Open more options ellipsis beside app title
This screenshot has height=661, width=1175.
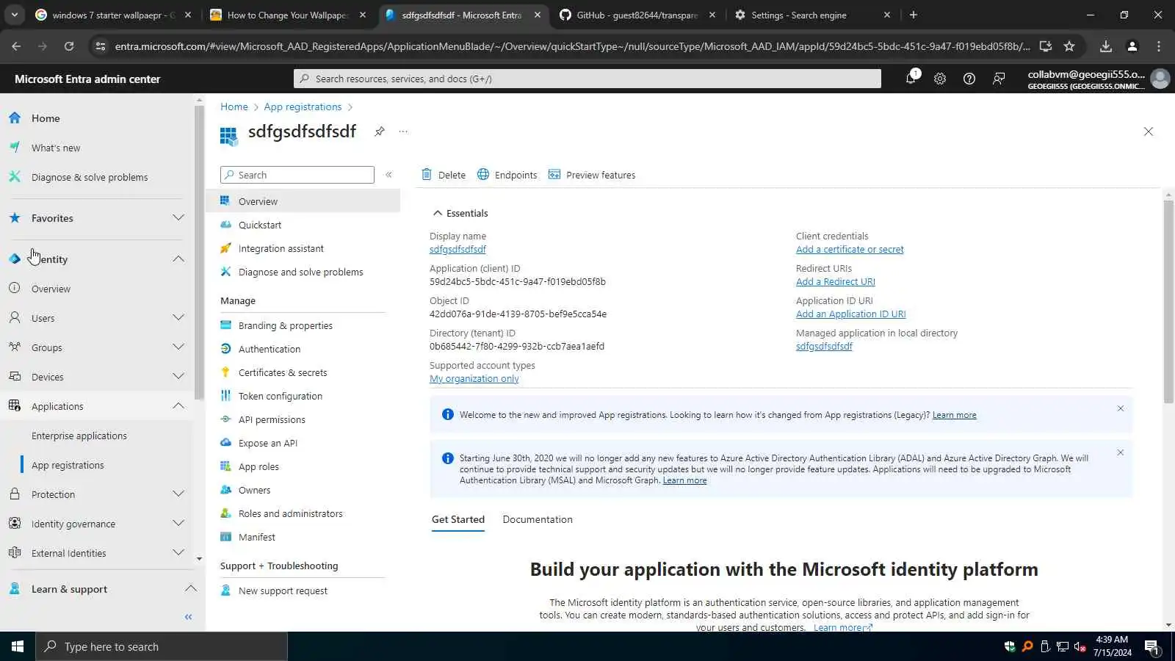point(403,131)
